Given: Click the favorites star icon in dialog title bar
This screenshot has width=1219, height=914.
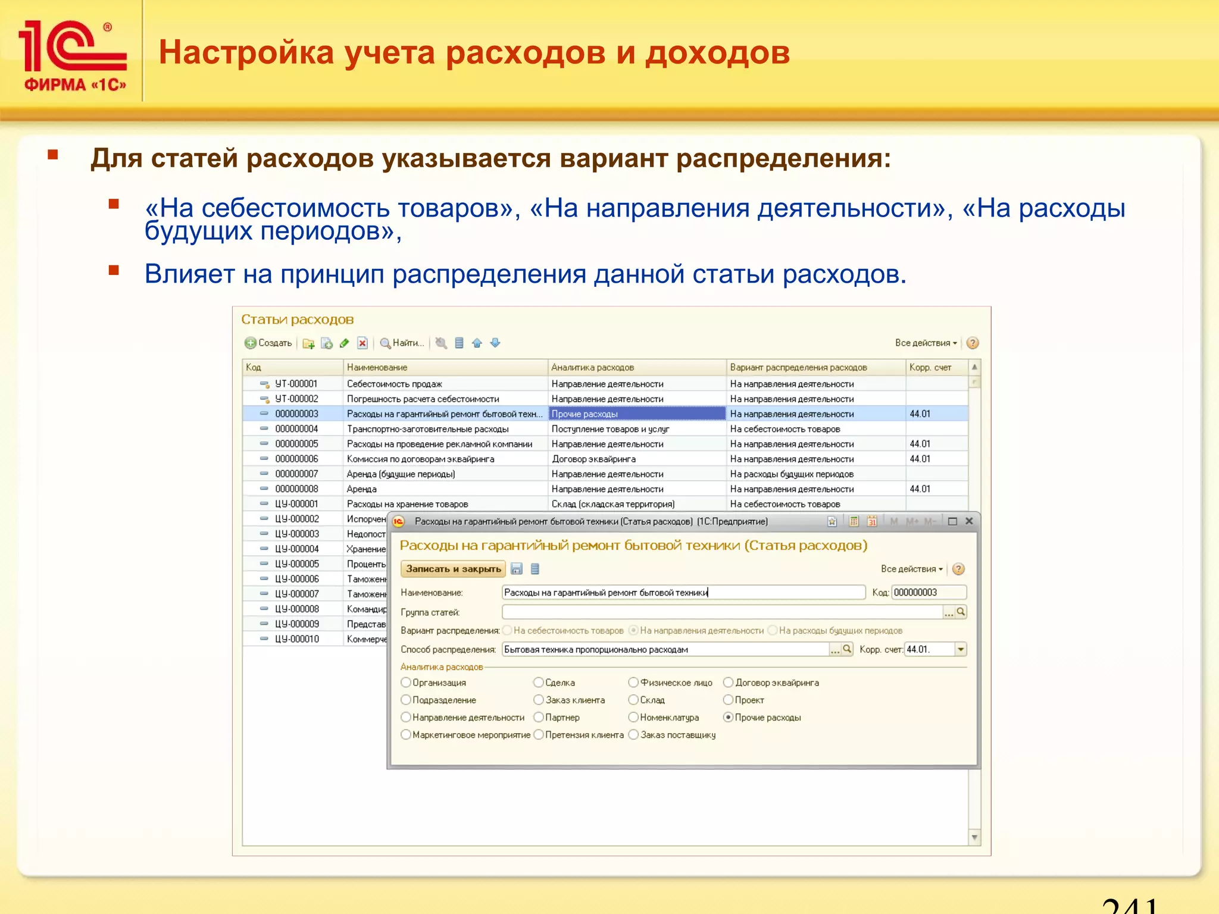Looking at the screenshot, I should [x=832, y=521].
